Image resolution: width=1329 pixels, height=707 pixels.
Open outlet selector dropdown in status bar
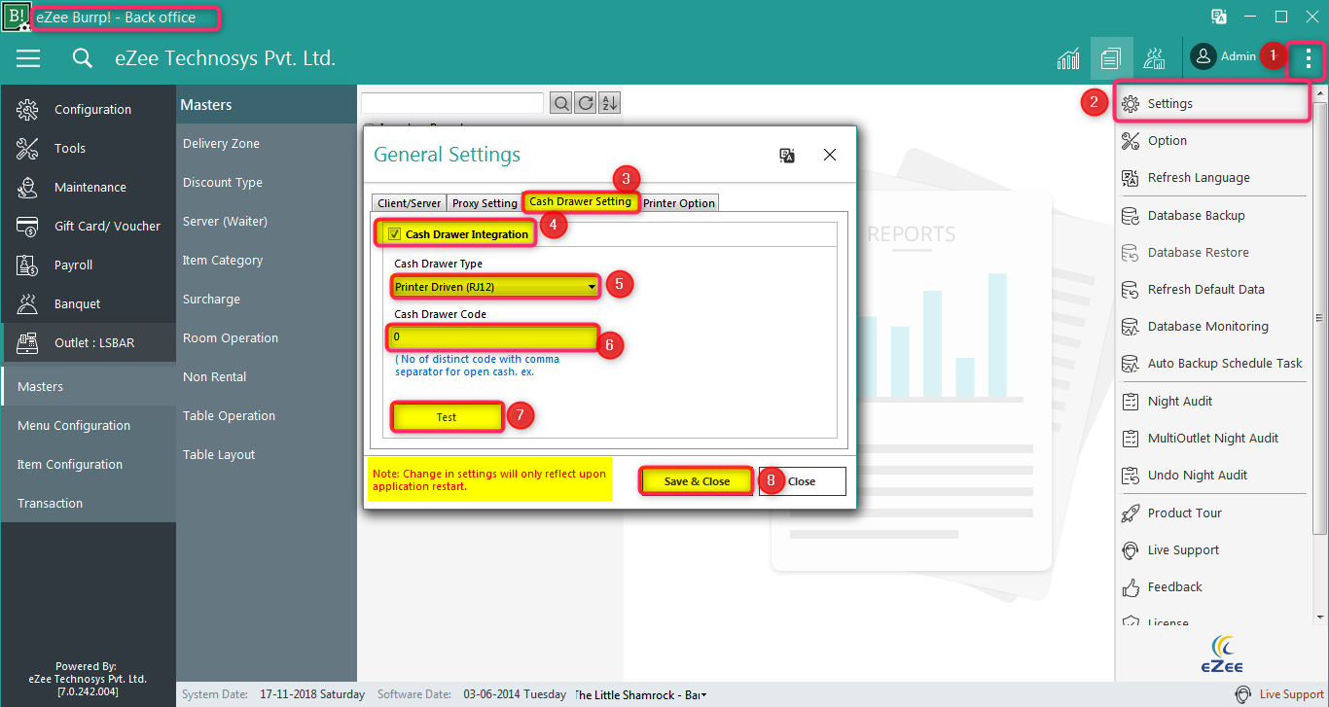tap(703, 695)
